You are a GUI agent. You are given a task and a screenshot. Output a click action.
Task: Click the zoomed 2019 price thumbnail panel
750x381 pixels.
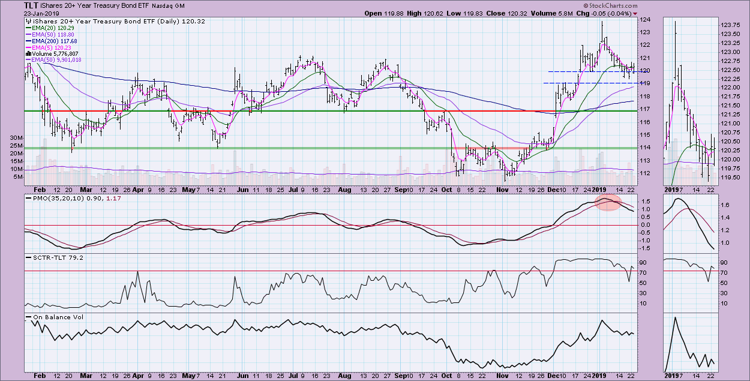coord(690,99)
